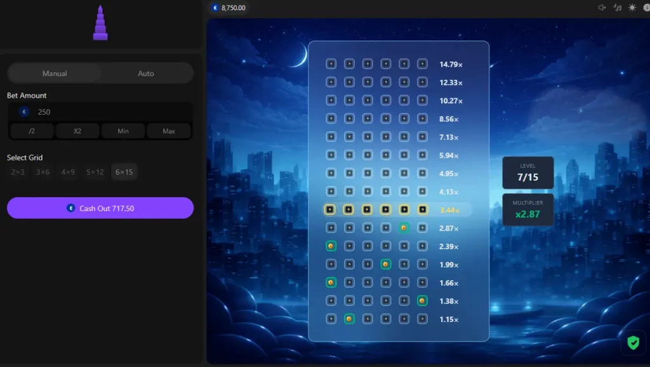Click the euro icon beside balance 8,750.00

pyautogui.click(x=215, y=8)
